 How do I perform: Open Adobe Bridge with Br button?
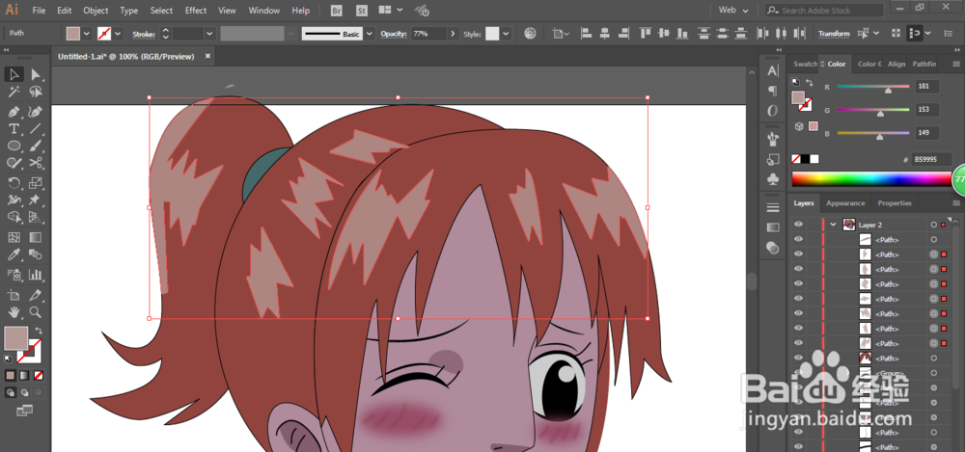(336, 11)
